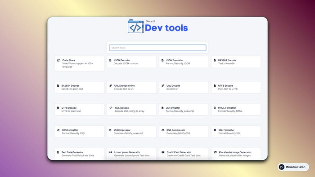Screen dimensions: 315x177
Task: Select the BASE64 Decode card
Action: click(79, 87)
